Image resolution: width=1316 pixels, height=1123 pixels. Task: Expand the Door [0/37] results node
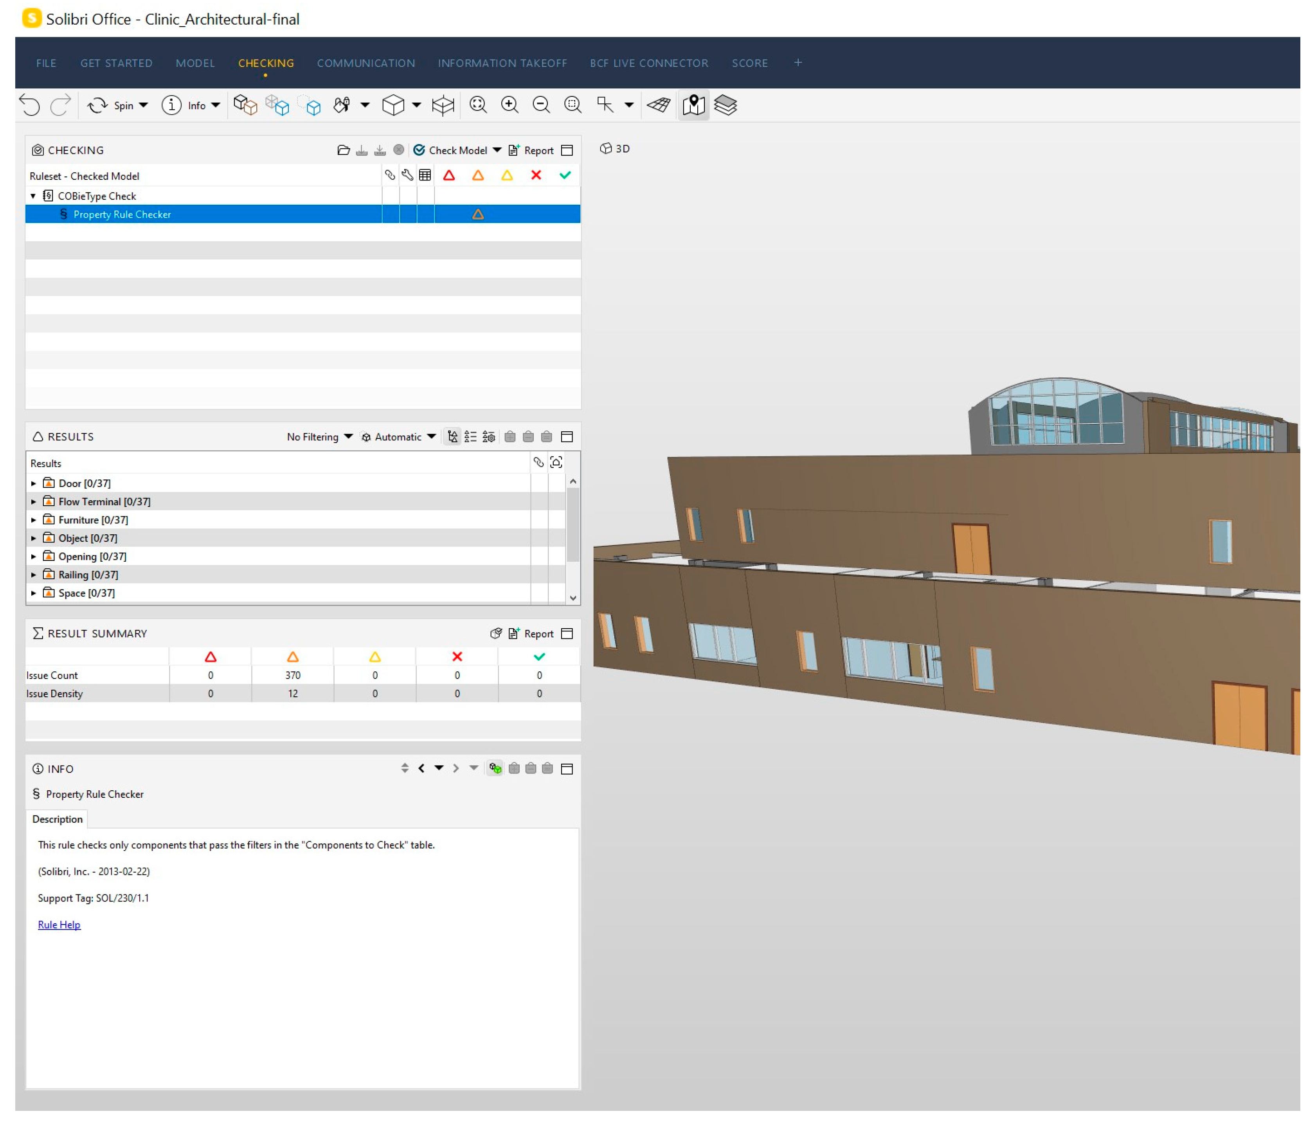tap(34, 484)
